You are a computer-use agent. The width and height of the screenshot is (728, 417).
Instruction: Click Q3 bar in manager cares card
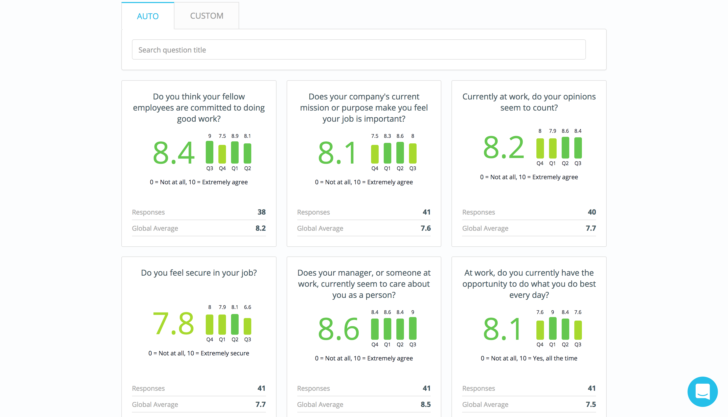pyautogui.click(x=412, y=328)
